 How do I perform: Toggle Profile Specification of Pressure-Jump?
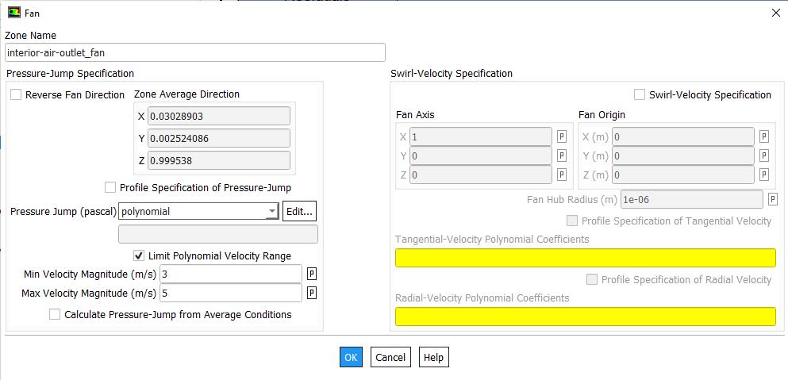click(x=110, y=187)
